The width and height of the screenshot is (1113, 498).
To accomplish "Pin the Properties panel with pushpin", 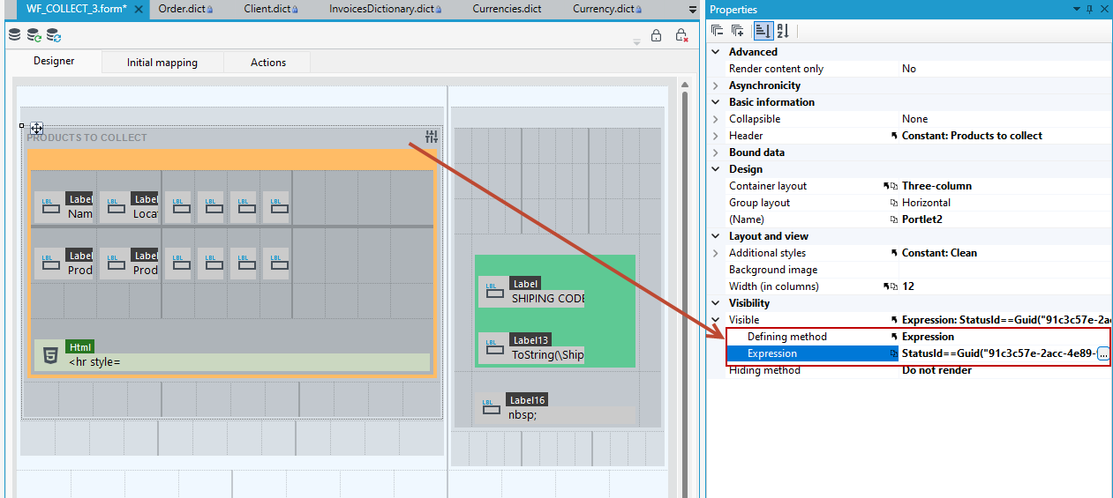I will click(1090, 9).
